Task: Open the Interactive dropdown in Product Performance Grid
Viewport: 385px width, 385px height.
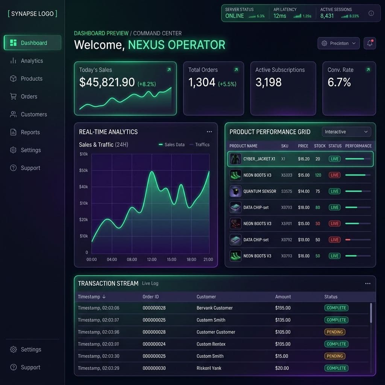Action: [x=346, y=132]
